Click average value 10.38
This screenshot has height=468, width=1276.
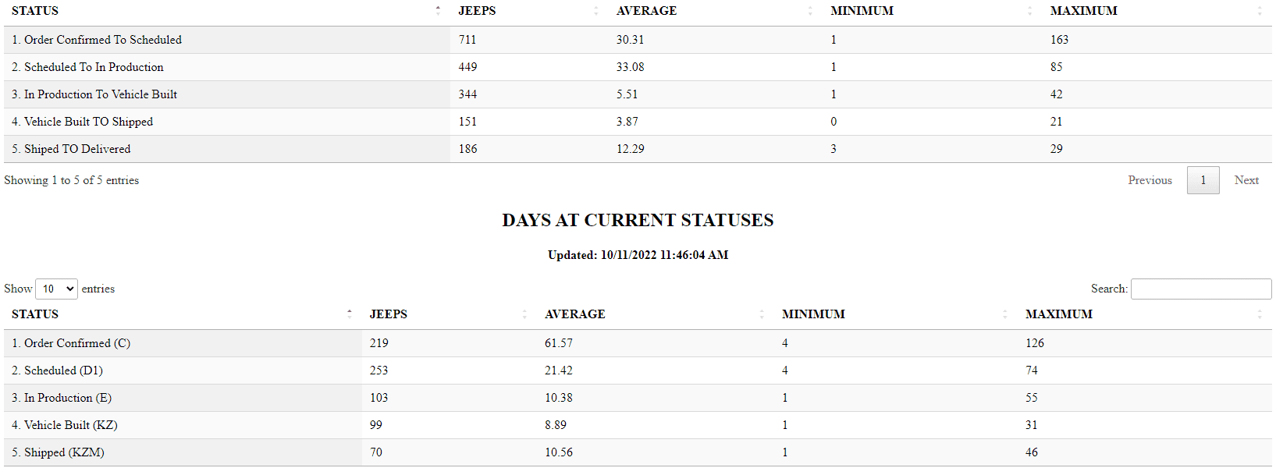[558, 398]
